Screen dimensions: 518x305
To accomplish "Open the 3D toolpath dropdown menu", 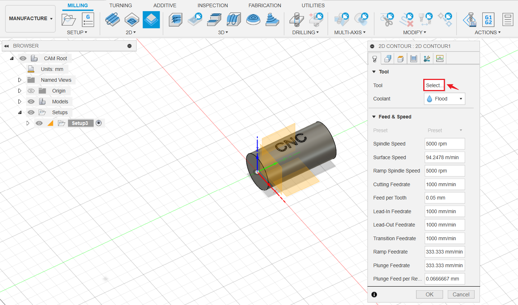I will click(223, 32).
